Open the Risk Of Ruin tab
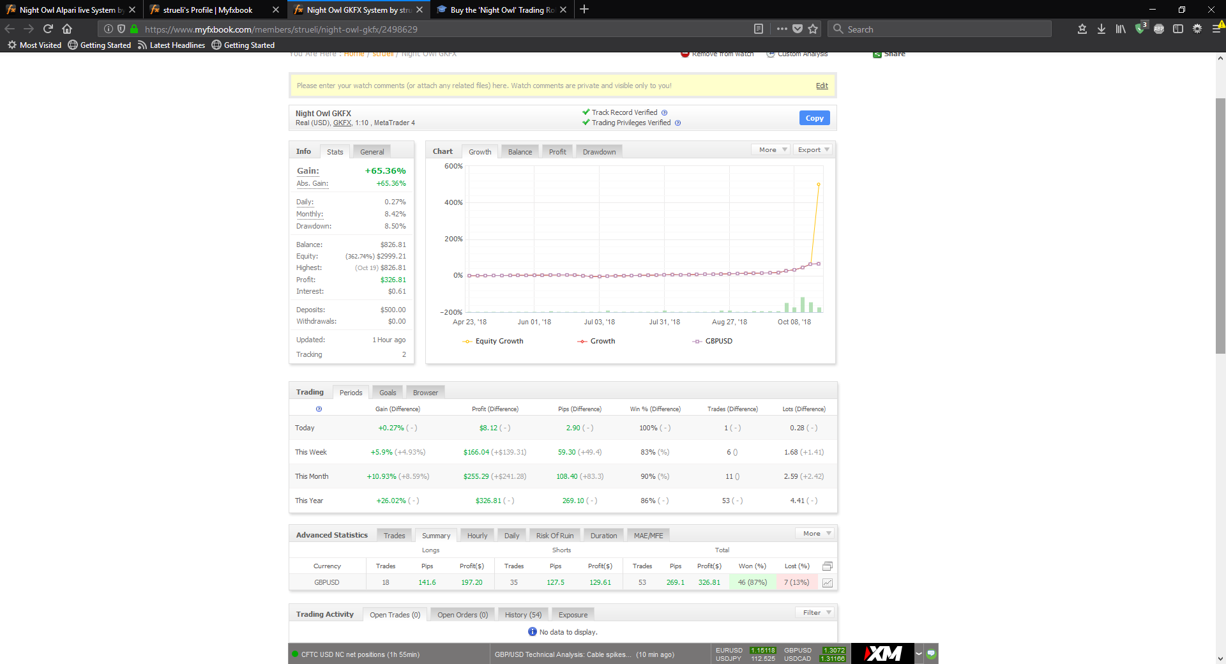 (x=555, y=536)
